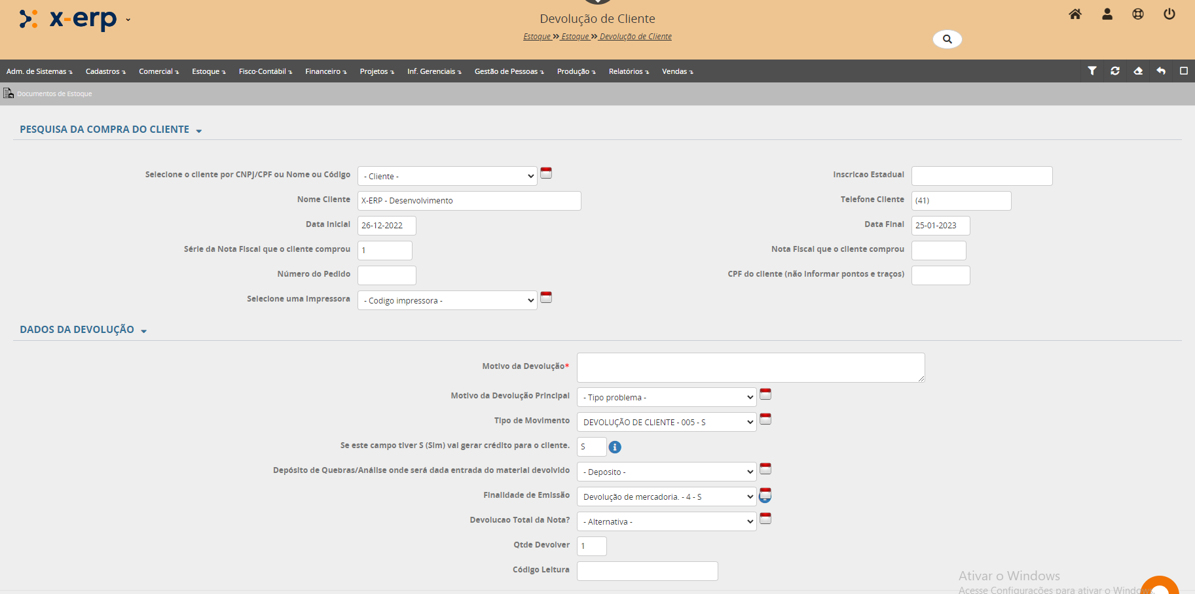
Task: Open the user profile icon
Action: (1107, 14)
